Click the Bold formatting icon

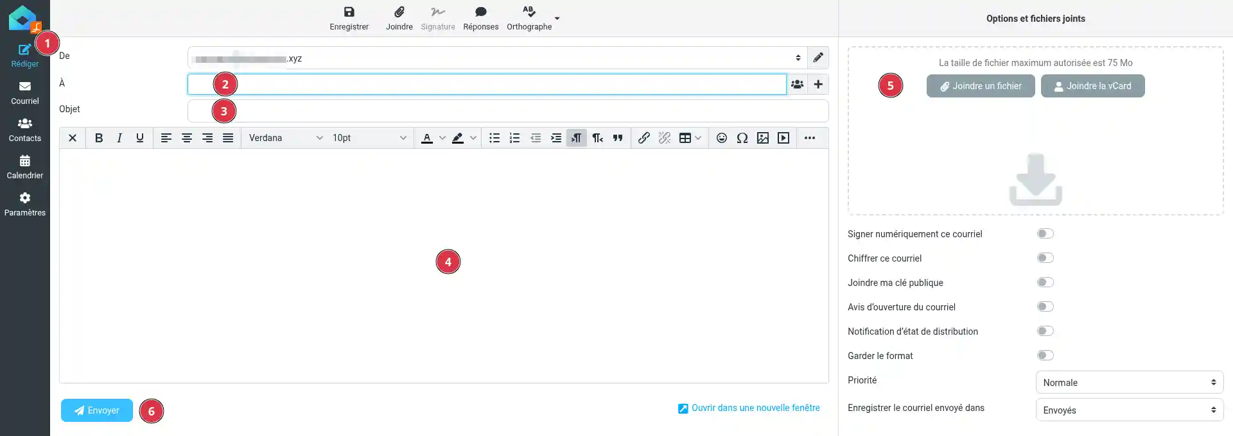(99, 138)
